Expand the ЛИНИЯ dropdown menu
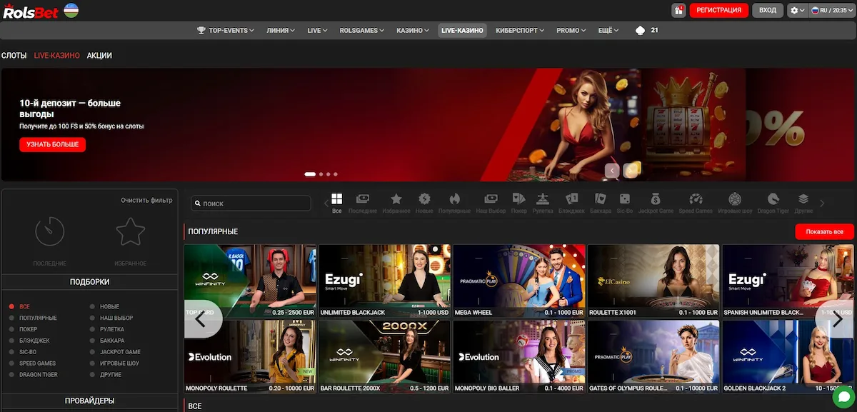857x412 pixels. [281, 31]
